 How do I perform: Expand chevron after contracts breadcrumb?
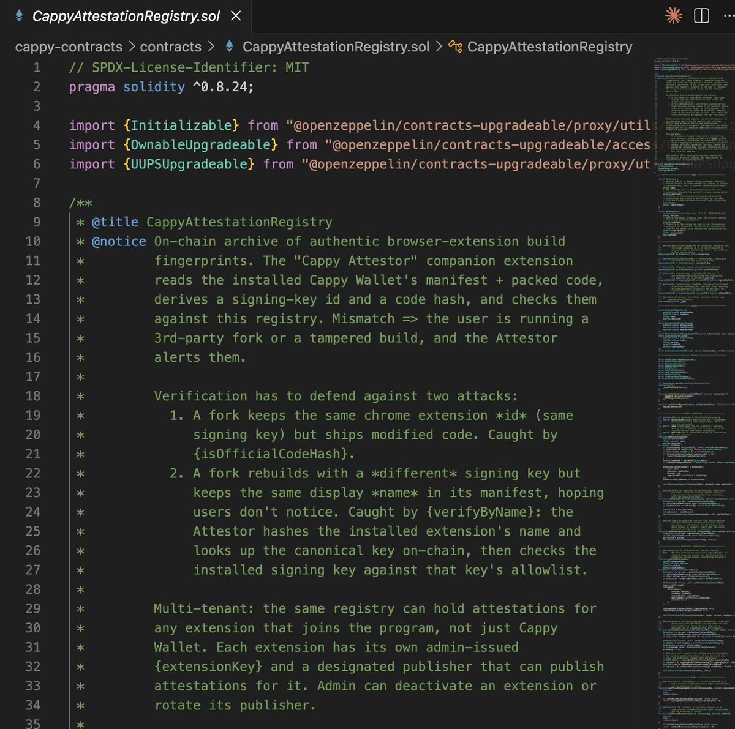[x=211, y=47]
